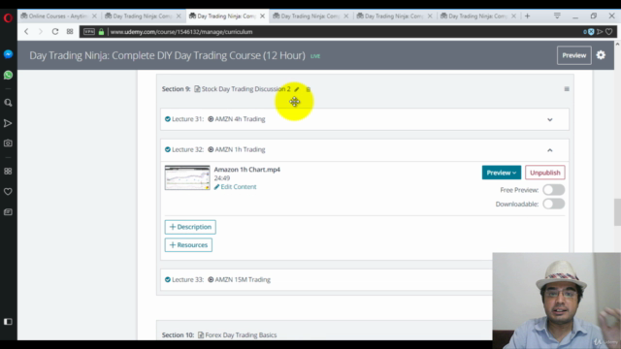621x349 pixels.
Task: Click the course title heading text
Action: tap(167, 55)
